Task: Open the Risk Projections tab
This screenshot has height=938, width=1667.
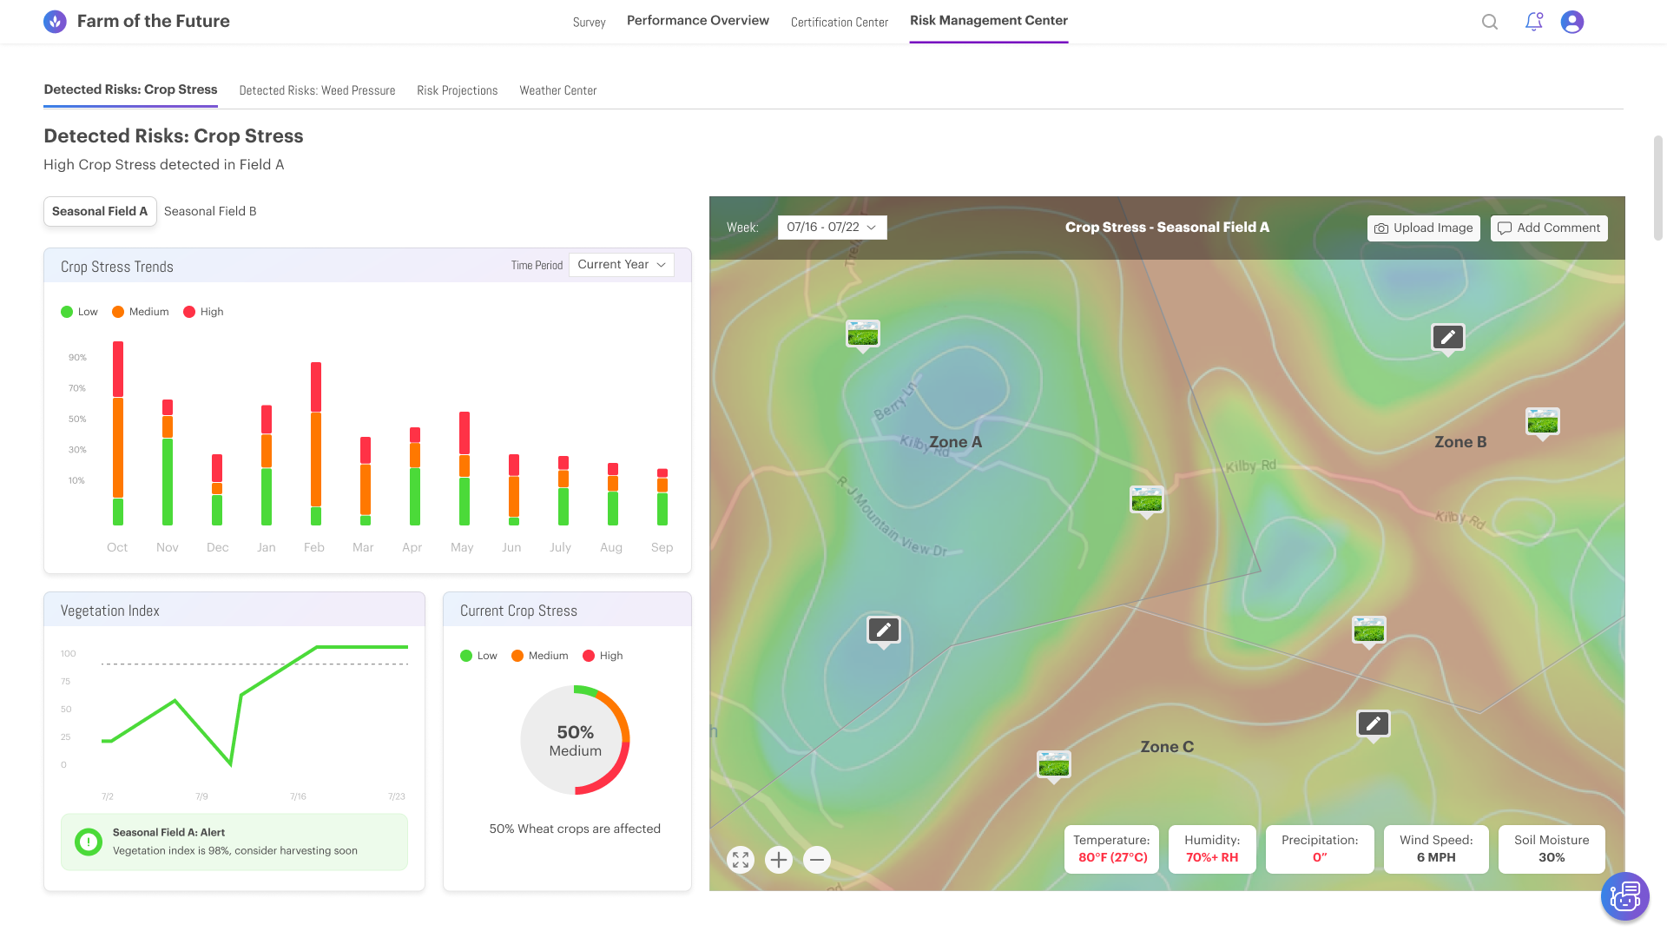Action: click(457, 90)
